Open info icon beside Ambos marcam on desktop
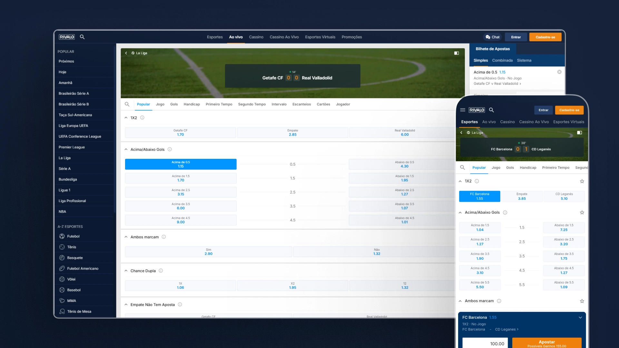The height and width of the screenshot is (348, 619). [164, 237]
